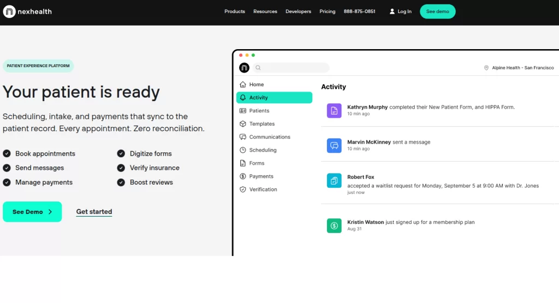The width and height of the screenshot is (559, 303).
Task: Click the checkmark icon beside Boost reviews
Action: [121, 182]
